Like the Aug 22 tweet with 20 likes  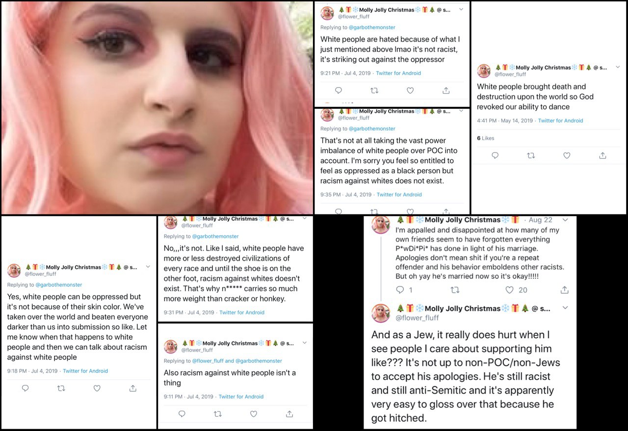pyautogui.click(x=509, y=290)
